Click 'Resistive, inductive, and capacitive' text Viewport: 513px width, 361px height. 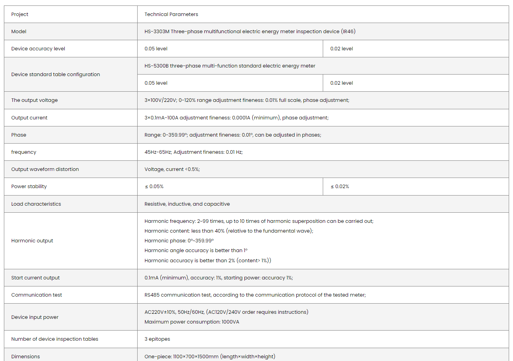(x=187, y=204)
